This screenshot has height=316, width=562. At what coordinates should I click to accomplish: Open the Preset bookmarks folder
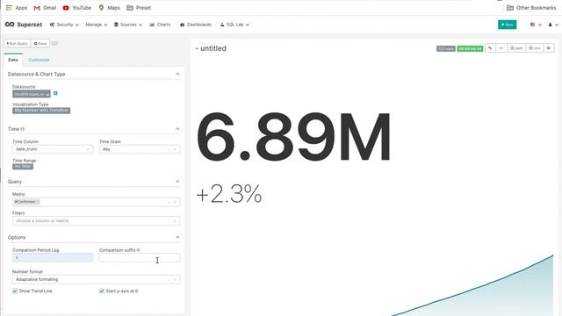(139, 8)
